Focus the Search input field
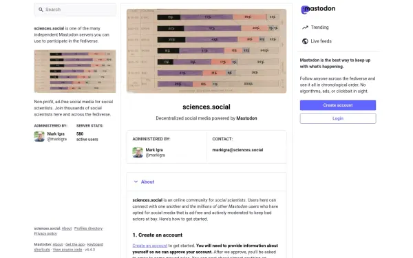Viewport: 413px width, 258px height. pyautogui.click(x=75, y=10)
